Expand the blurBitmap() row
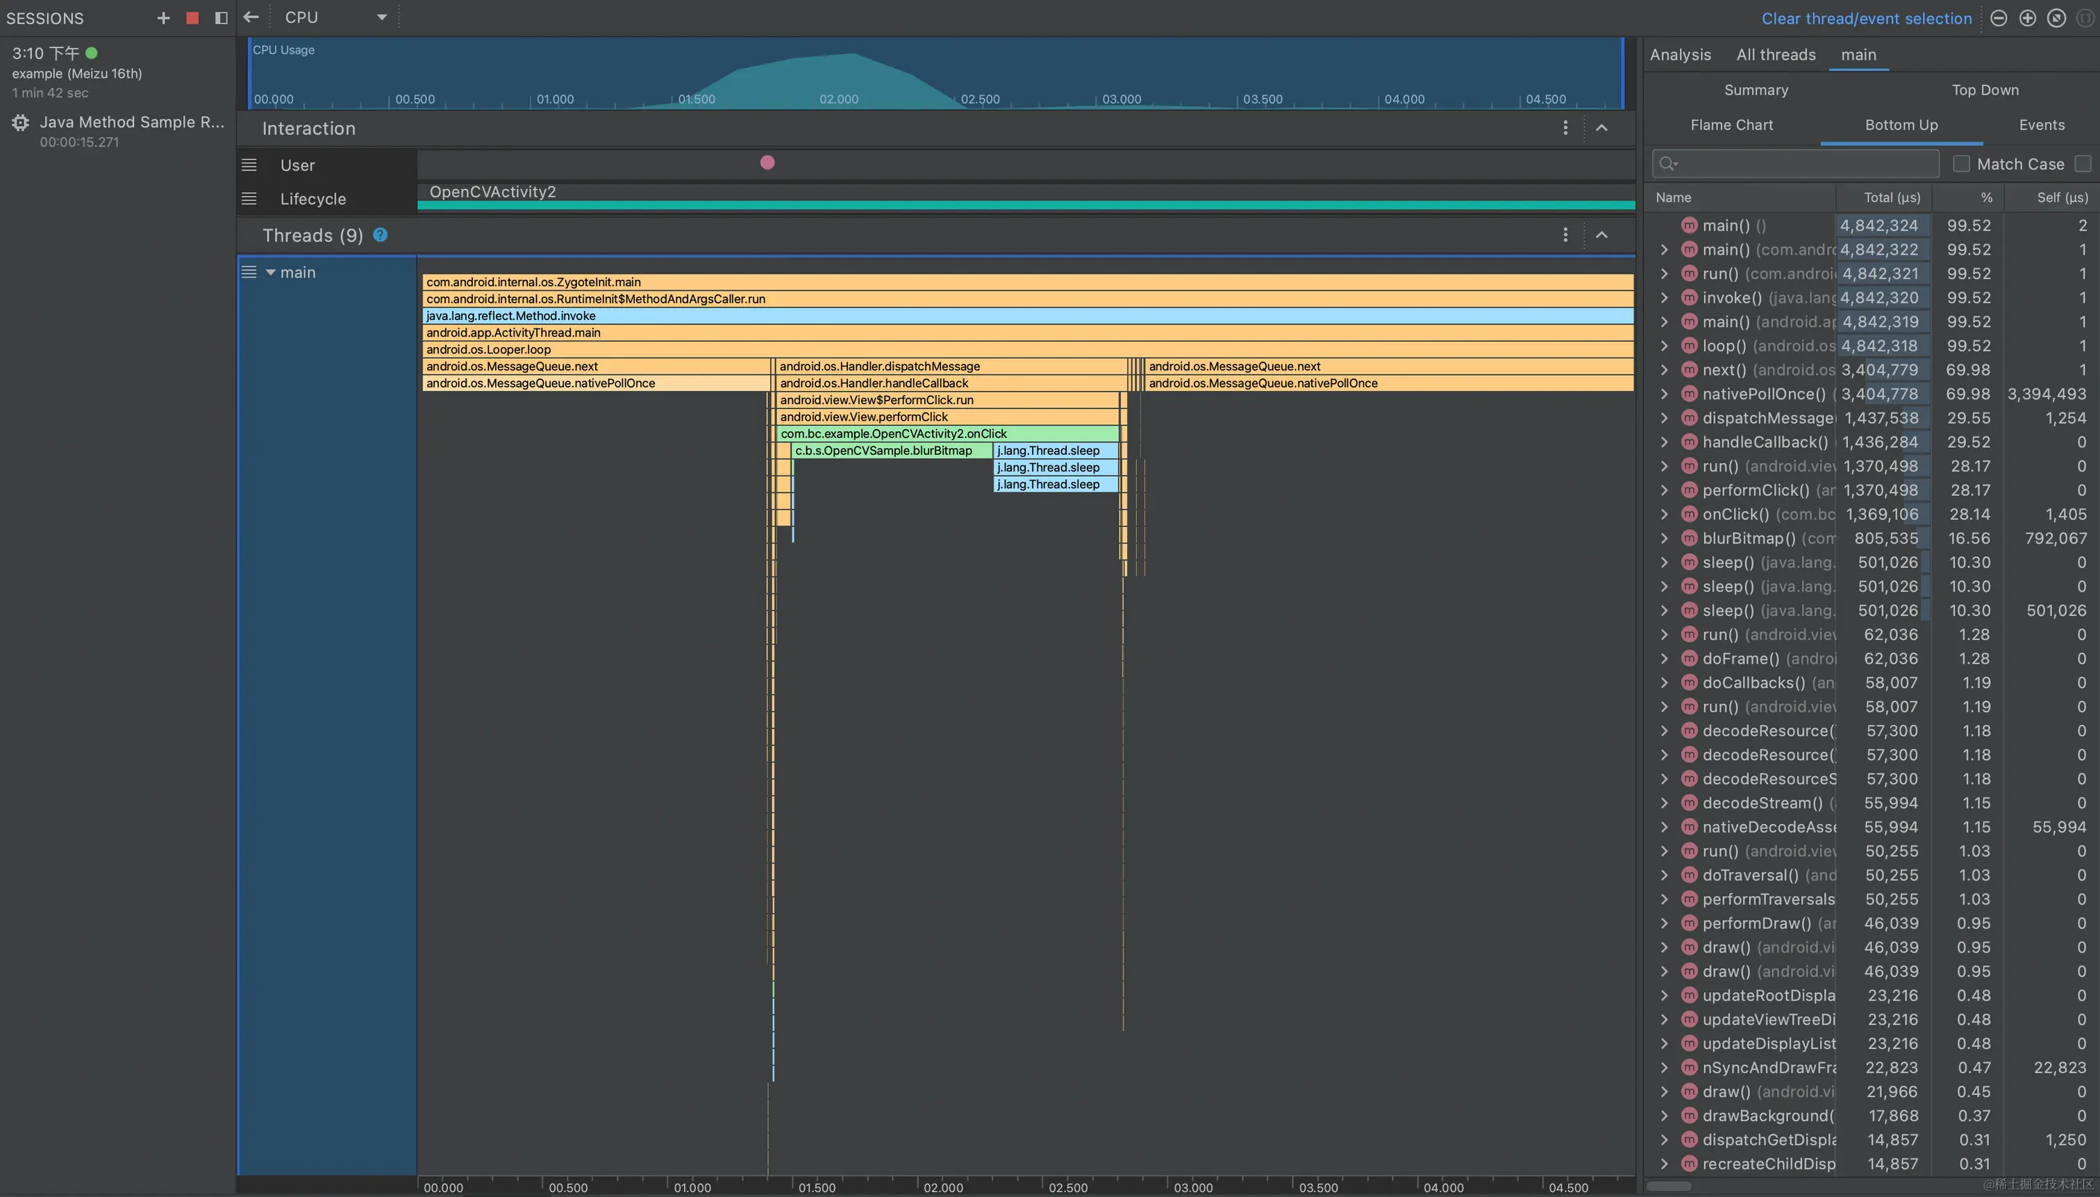 1664,539
